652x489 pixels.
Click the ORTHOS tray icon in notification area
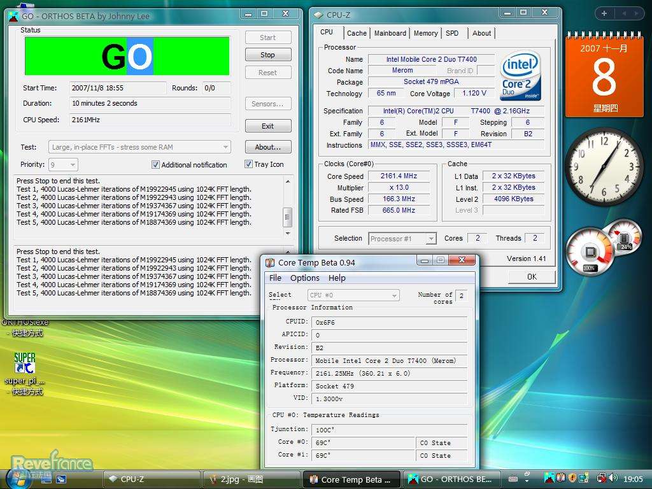click(549, 479)
